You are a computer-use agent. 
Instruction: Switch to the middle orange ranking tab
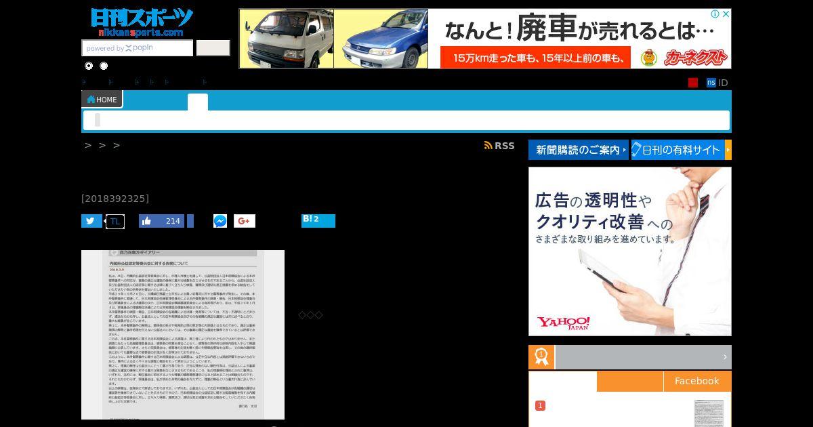[x=630, y=381]
